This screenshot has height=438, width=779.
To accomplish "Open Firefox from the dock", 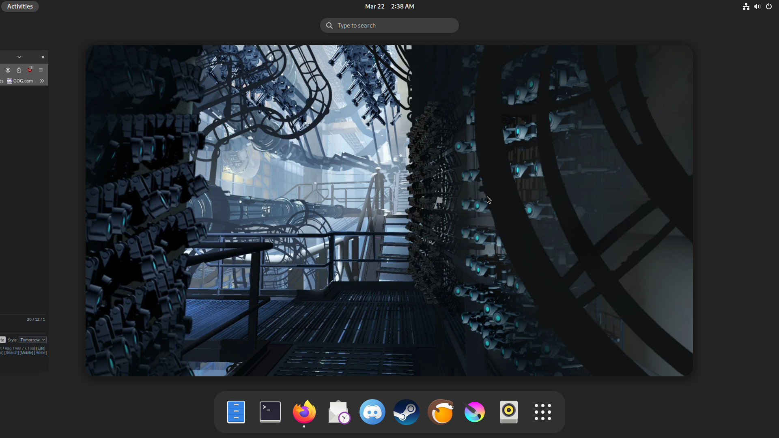I will (304, 412).
